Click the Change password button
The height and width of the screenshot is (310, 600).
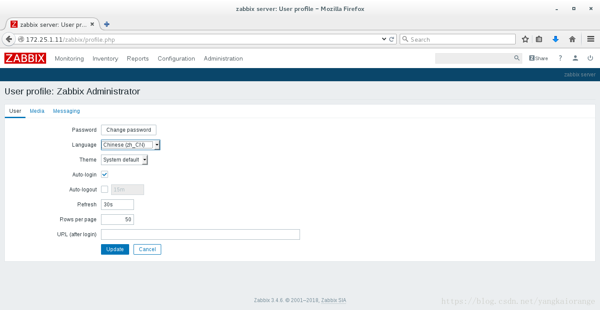pyautogui.click(x=129, y=130)
